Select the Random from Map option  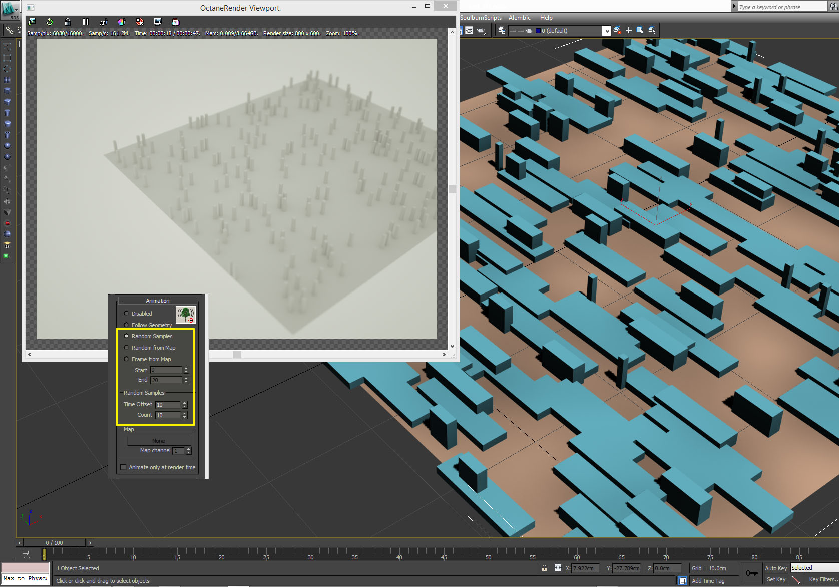click(149, 348)
